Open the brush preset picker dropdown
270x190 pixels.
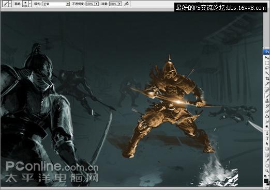click(x=30, y=4)
